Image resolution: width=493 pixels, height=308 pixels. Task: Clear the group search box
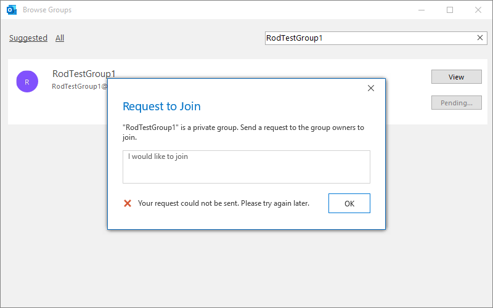tap(480, 38)
